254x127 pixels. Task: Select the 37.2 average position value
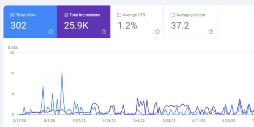point(180,25)
